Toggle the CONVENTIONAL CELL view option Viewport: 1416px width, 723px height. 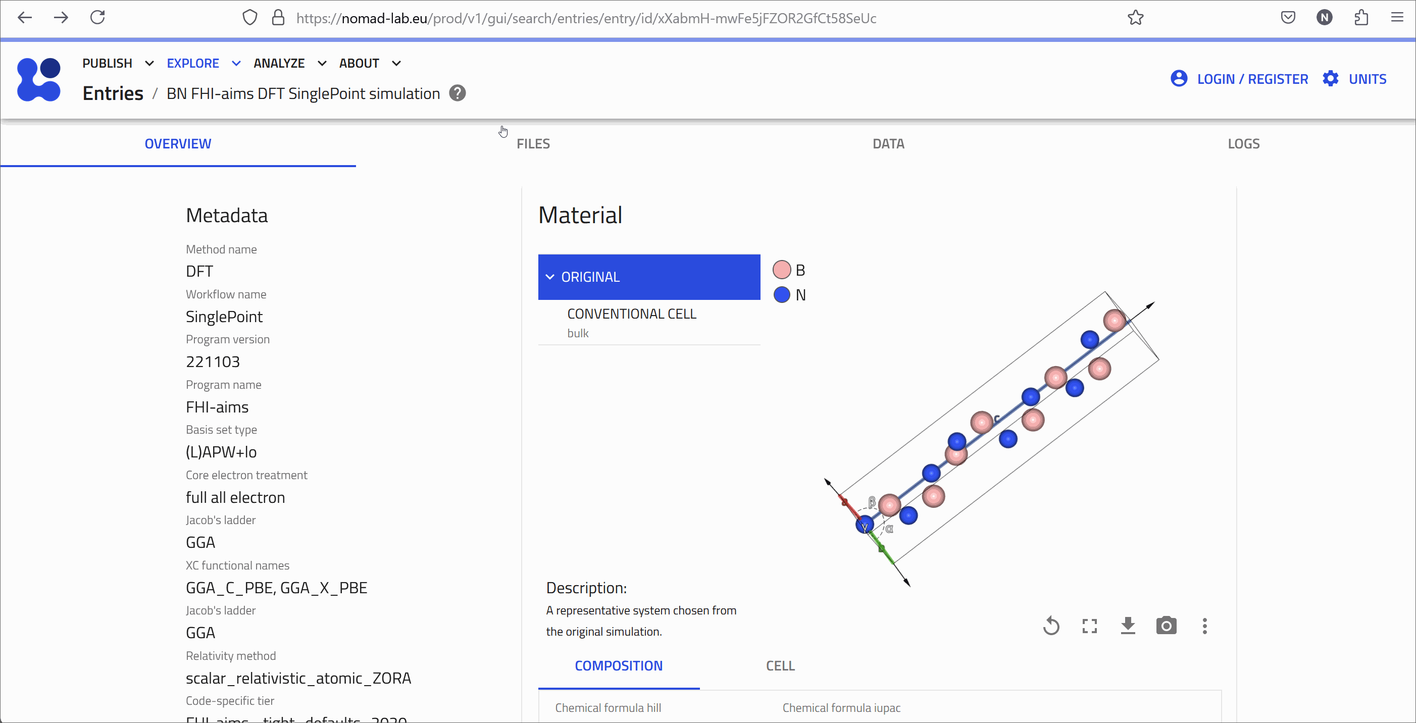tap(631, 313)
